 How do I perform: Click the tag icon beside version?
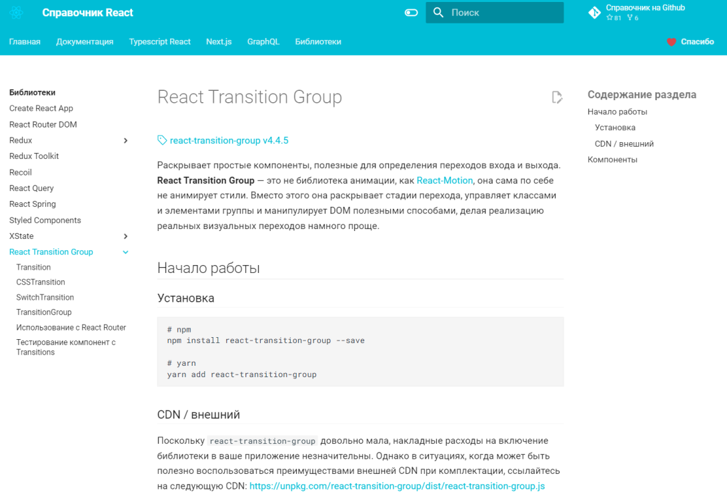tap(162, 140)
